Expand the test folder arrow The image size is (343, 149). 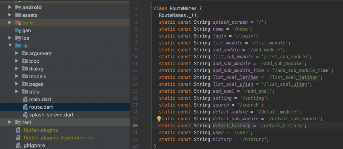tap(10, 122)
